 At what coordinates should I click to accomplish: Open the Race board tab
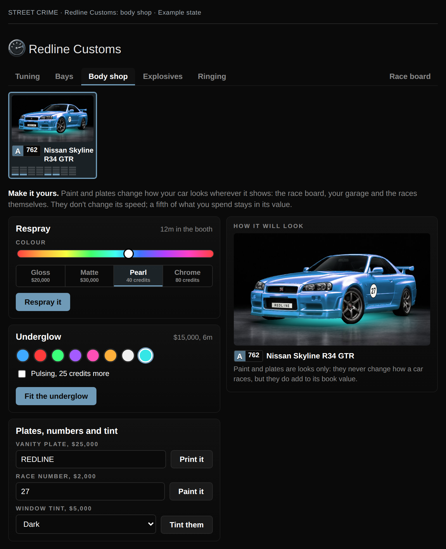coord(410,77)
